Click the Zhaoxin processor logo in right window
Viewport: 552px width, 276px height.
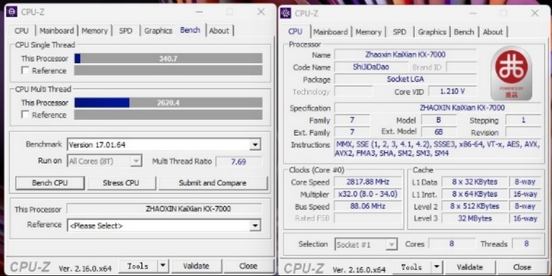[511, 73]
